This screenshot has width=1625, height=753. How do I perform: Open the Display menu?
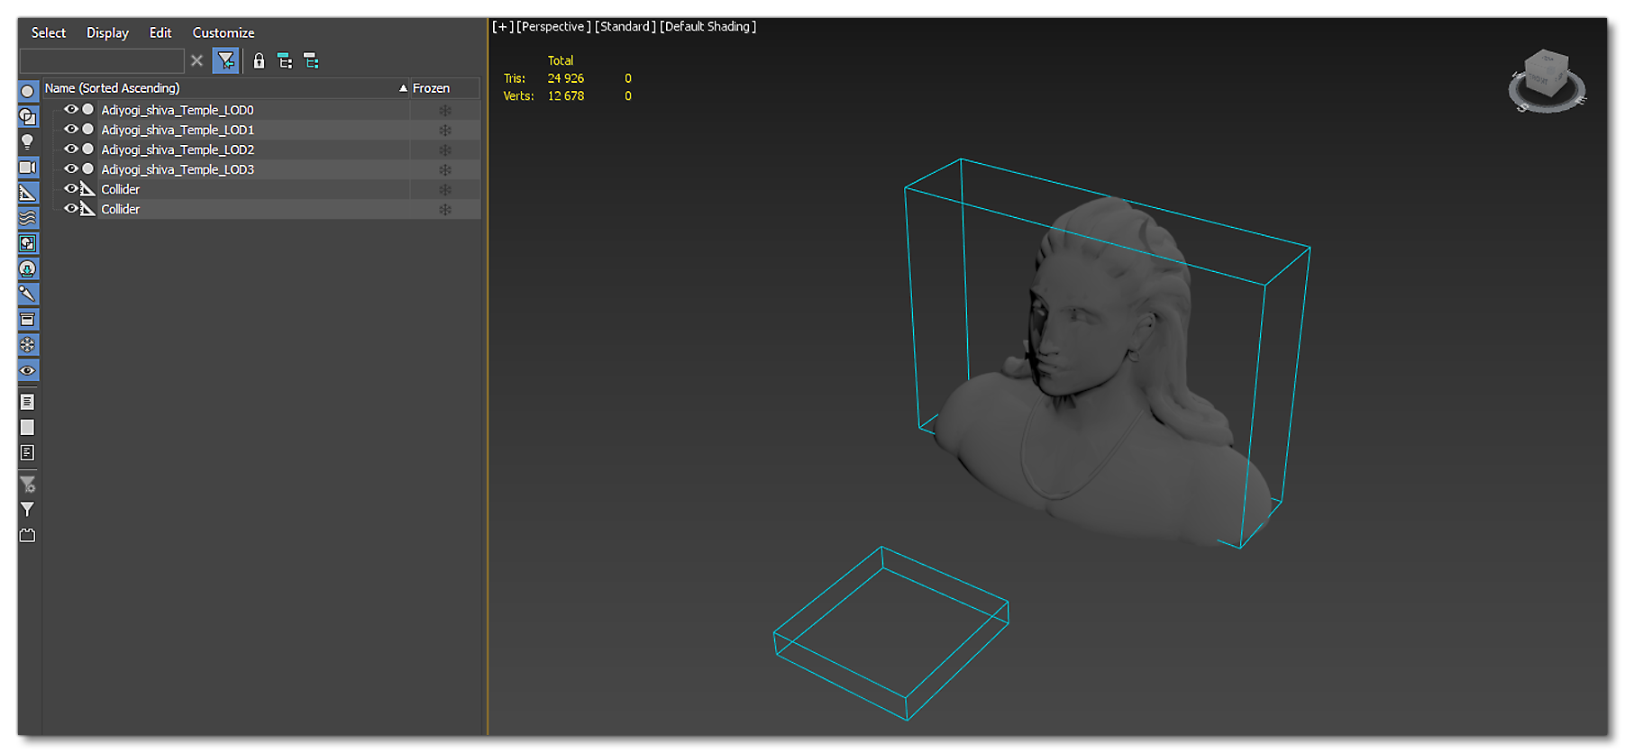(x=107, y=33)
